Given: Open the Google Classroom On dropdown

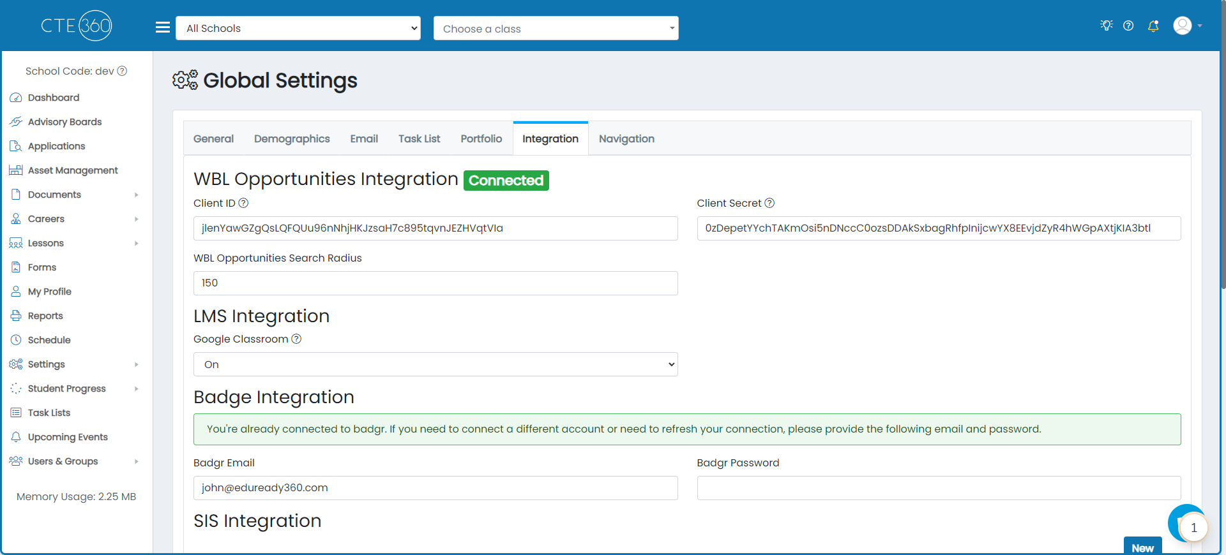Looking at the screenshot, I should click(435, 364).
